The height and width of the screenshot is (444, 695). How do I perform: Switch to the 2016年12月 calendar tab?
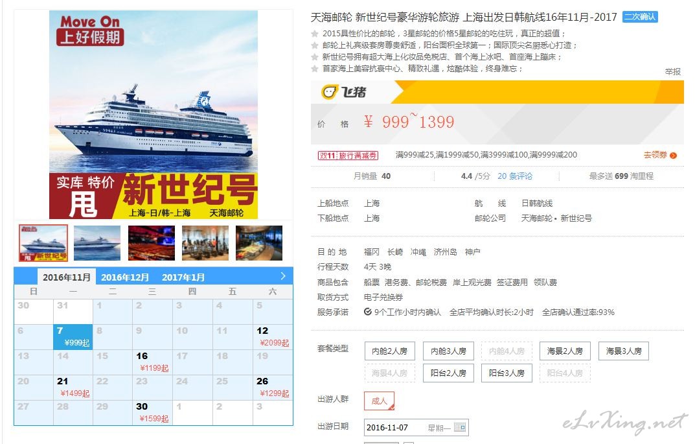[125, 277]
